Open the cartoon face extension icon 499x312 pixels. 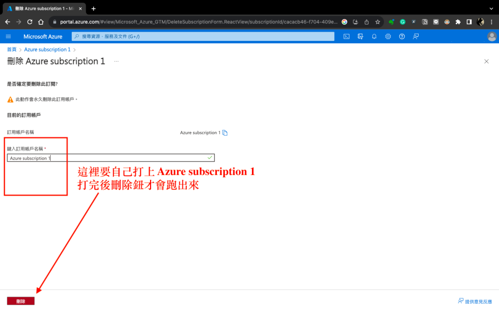(447, 22)
